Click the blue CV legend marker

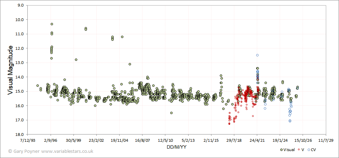(308, 150)
